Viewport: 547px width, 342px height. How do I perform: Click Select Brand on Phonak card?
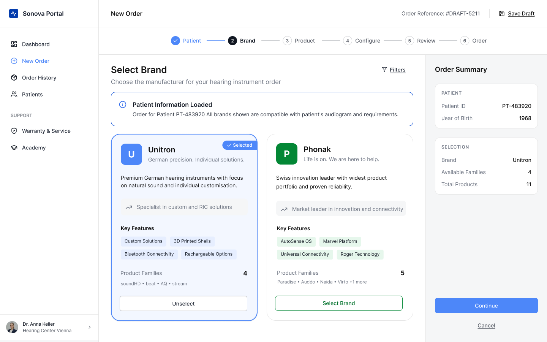tap(339, 303)
